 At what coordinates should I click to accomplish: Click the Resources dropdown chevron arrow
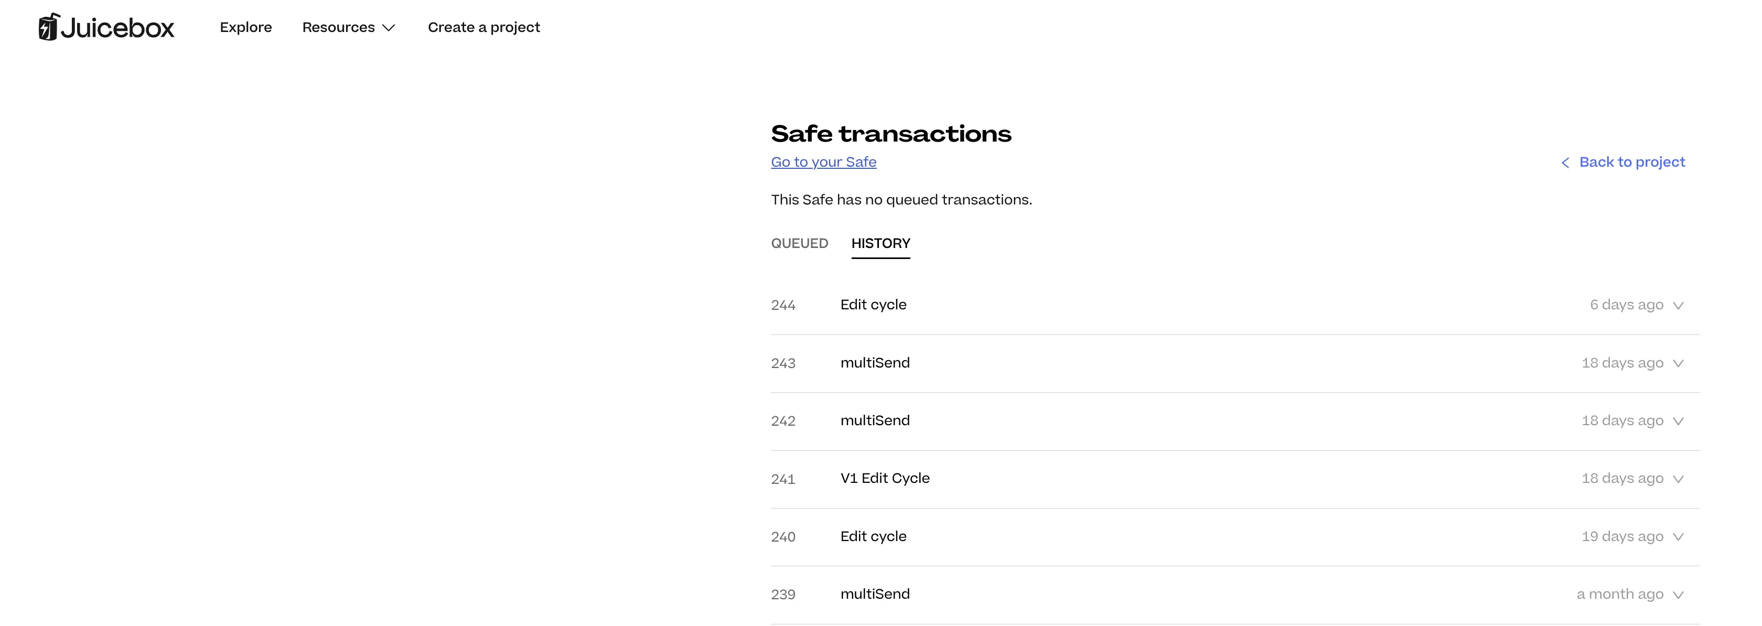[389, 29]
